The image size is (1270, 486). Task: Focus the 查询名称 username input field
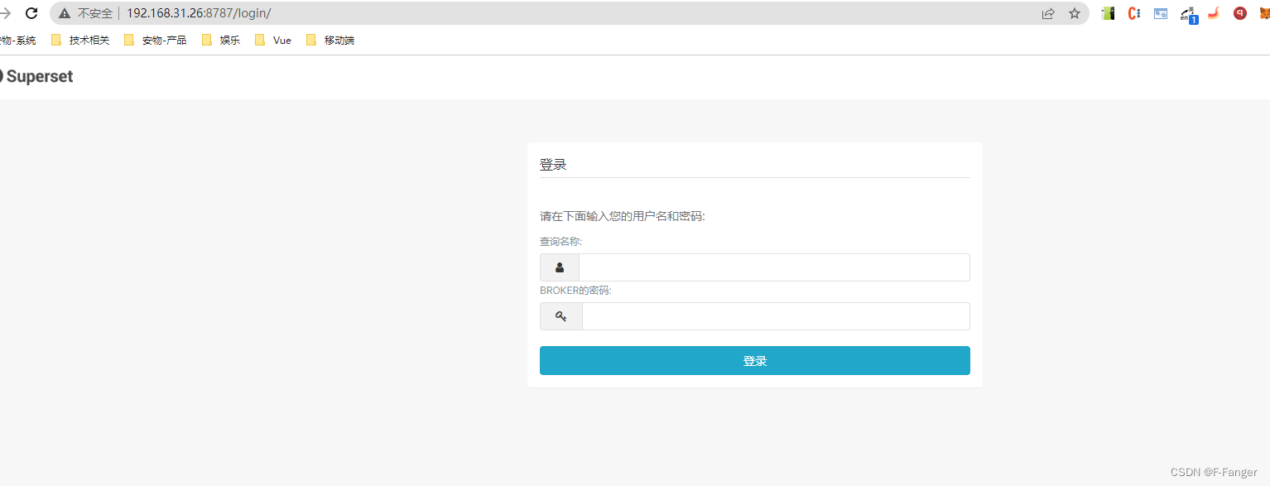(774, 267)
